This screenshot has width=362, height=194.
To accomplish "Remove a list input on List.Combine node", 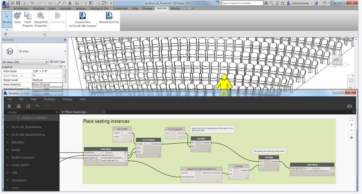I will click(x=148, y=144).
